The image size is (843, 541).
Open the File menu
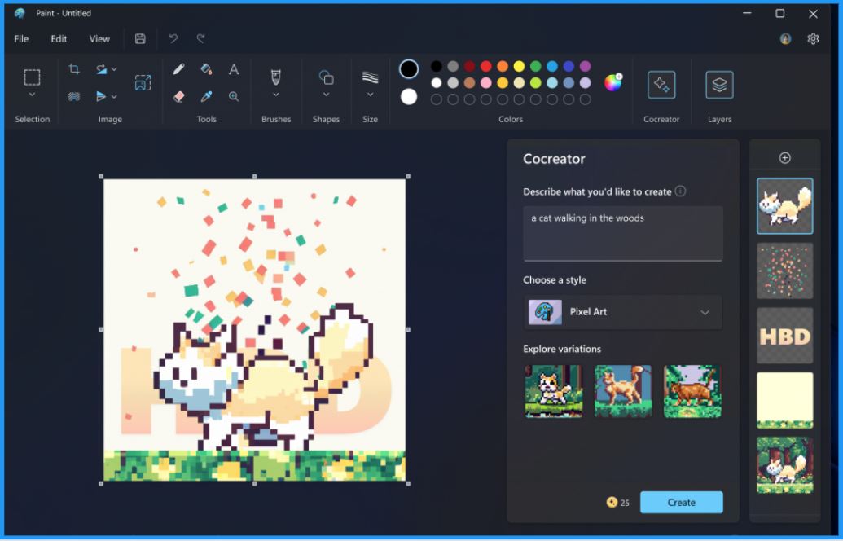pos(21,39)
